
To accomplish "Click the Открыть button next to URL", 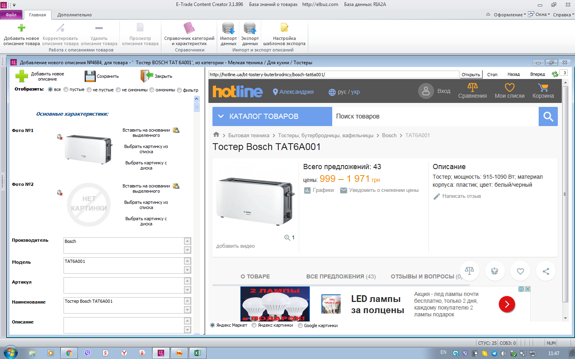I will pyautogui.click(x=471, y=75).
